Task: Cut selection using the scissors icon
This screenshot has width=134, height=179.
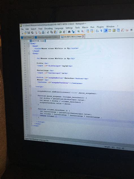Action: (x=48, y=32)
